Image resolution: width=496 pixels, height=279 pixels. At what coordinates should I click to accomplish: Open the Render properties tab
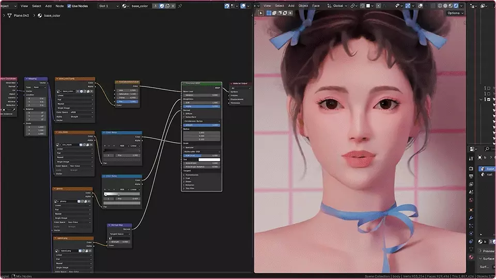click(471, 168)
